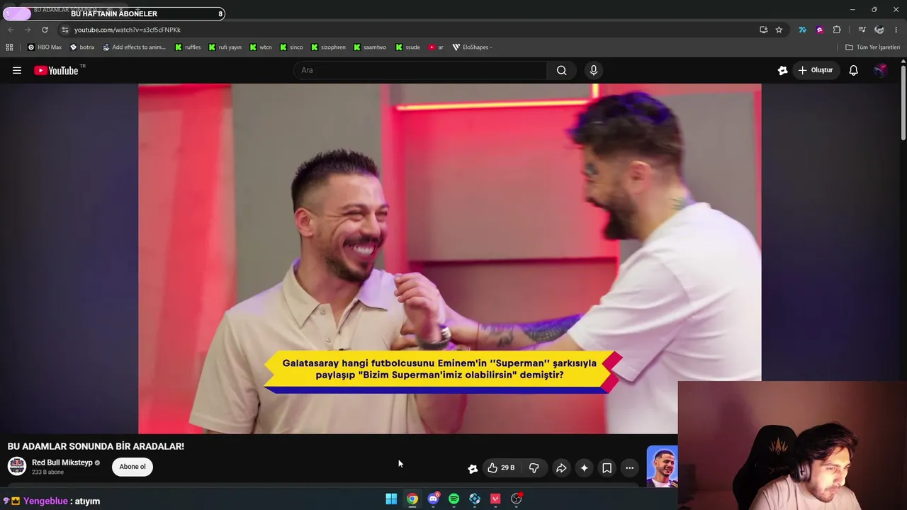907x510 pixels.
Task: Click the video player to pause
Action: point(450,259)
